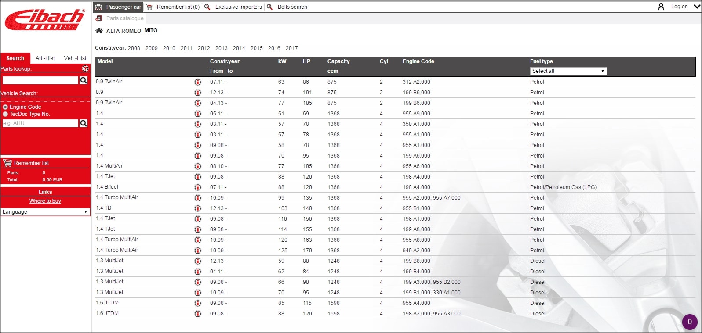Select the TecDoc Type No. radio button
The width and height of the screenshot is (702, 333).
click(5, 114)
